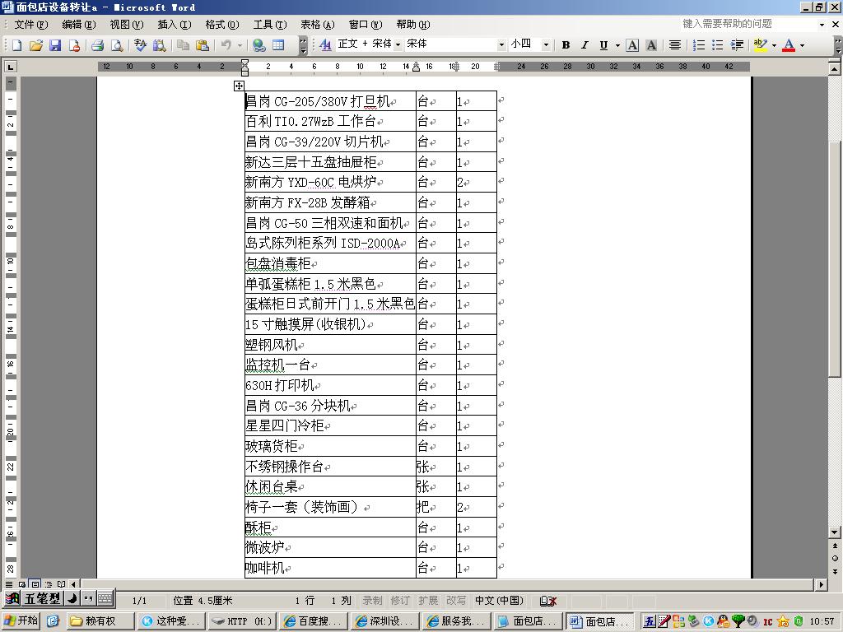Apply yellow highlight color
843x632 pixels.
pos(760,45)
